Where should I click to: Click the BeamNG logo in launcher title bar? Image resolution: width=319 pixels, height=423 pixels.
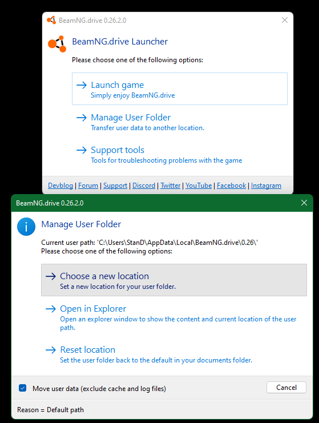coord(51,20)
